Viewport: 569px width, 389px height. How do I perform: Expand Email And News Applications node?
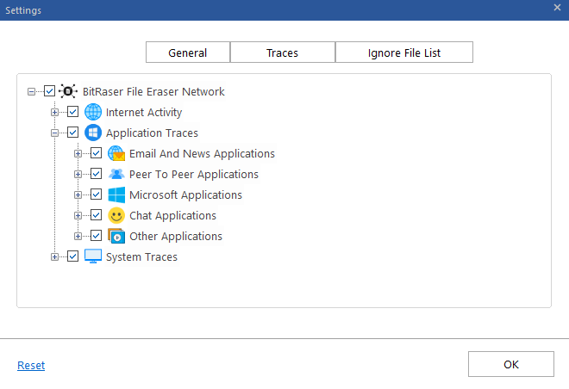[x=78, y=153]
